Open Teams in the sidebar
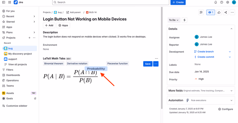The image size is (238, 123). coord(10,86)
